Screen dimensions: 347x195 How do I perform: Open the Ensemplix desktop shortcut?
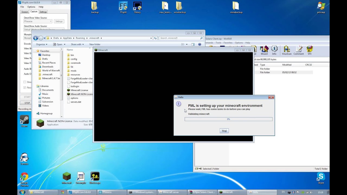(x=81, y=178)
